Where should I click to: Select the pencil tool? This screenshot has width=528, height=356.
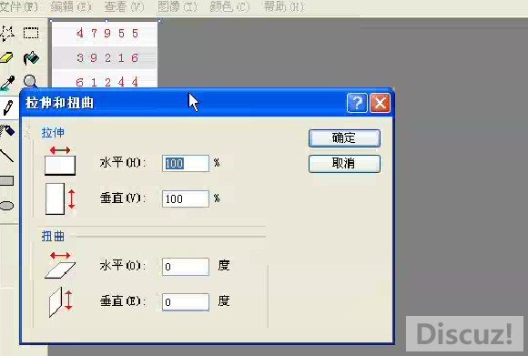click(8, 107)
